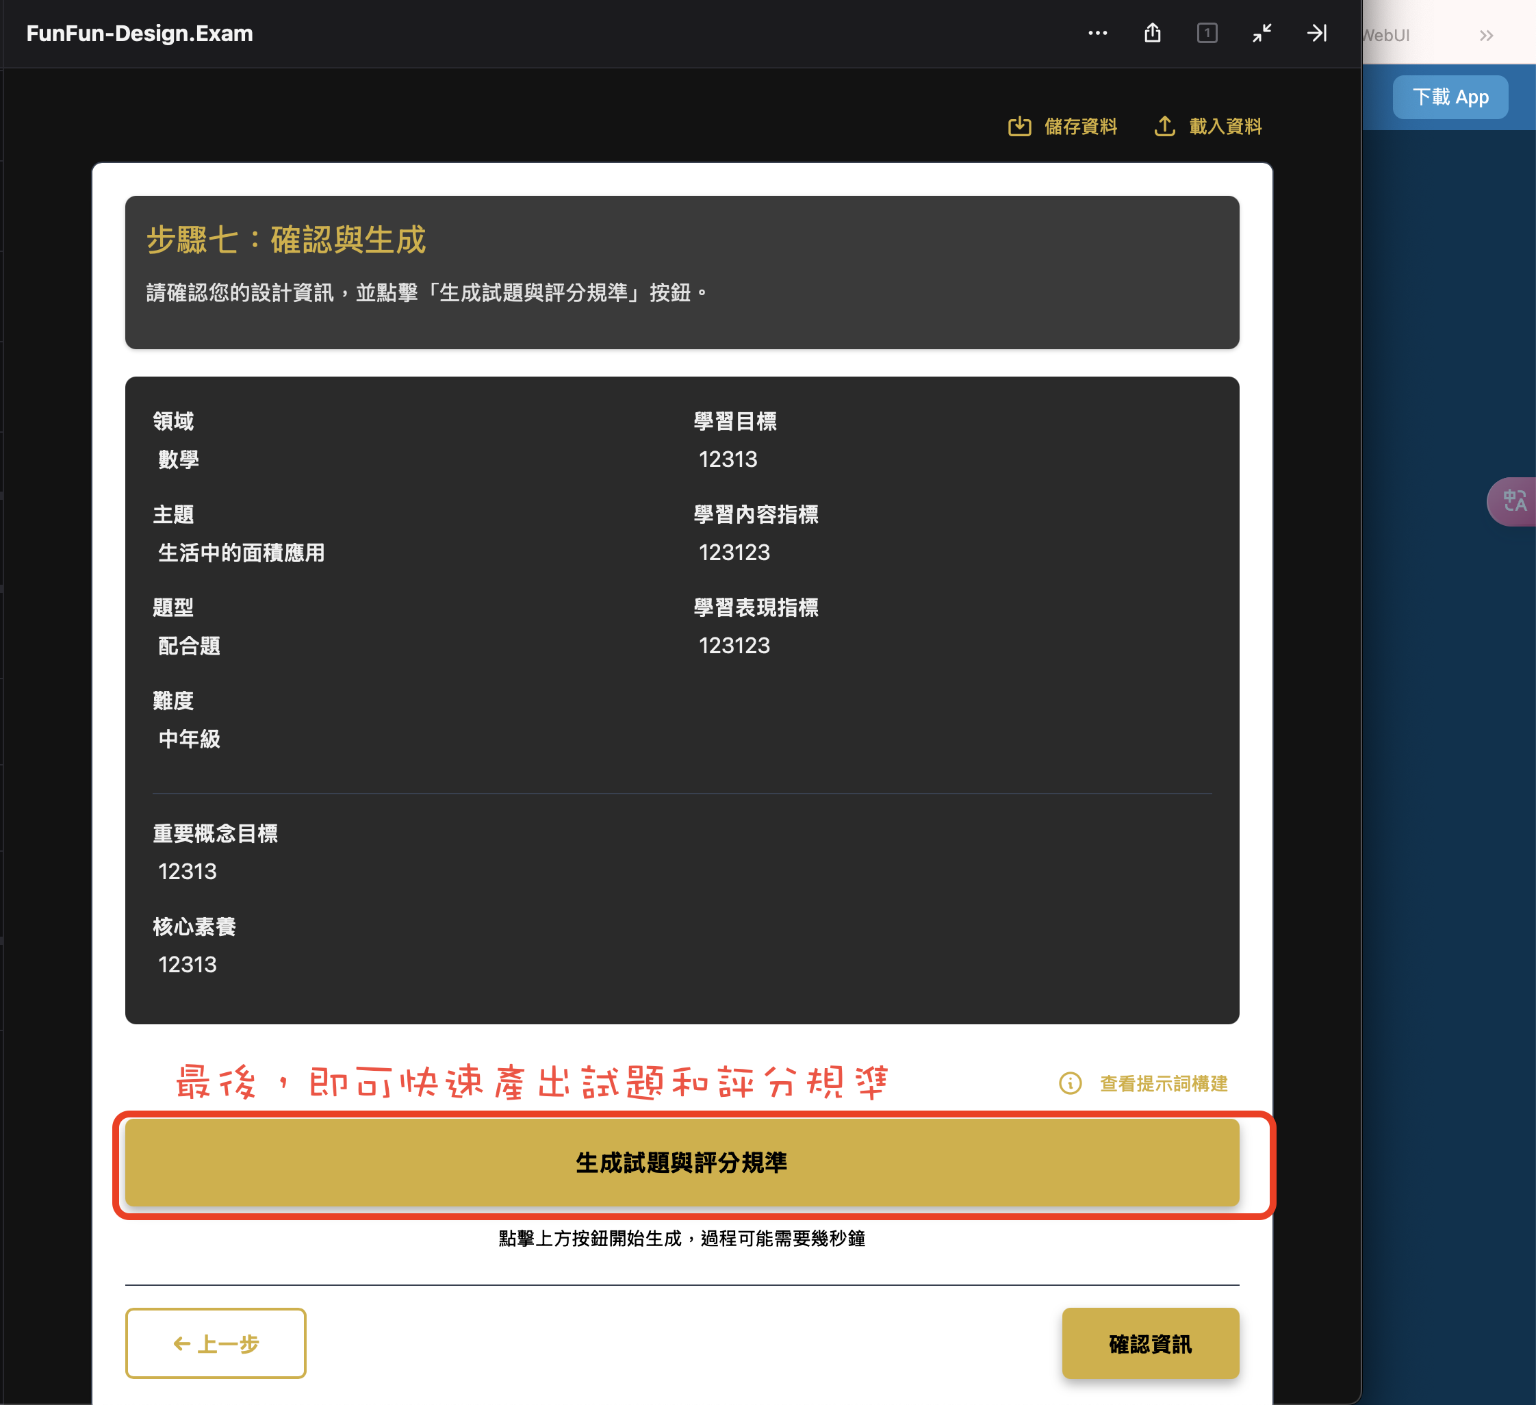This screenshot has height=1405, width=1536.
Task: Click the 儲存資料 save icon
Action: [x=1019, y=126]
